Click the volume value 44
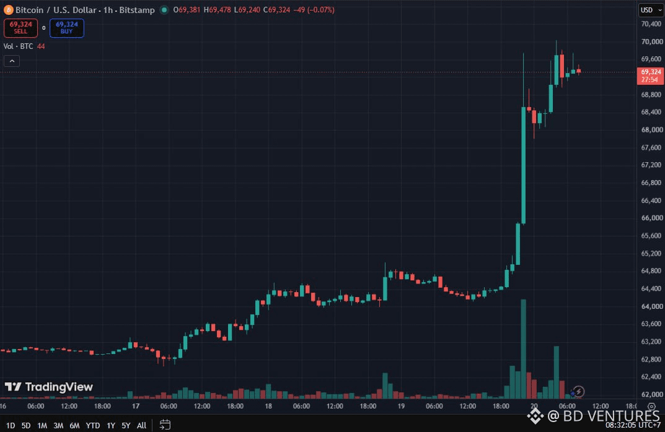 tap(41, 46)
